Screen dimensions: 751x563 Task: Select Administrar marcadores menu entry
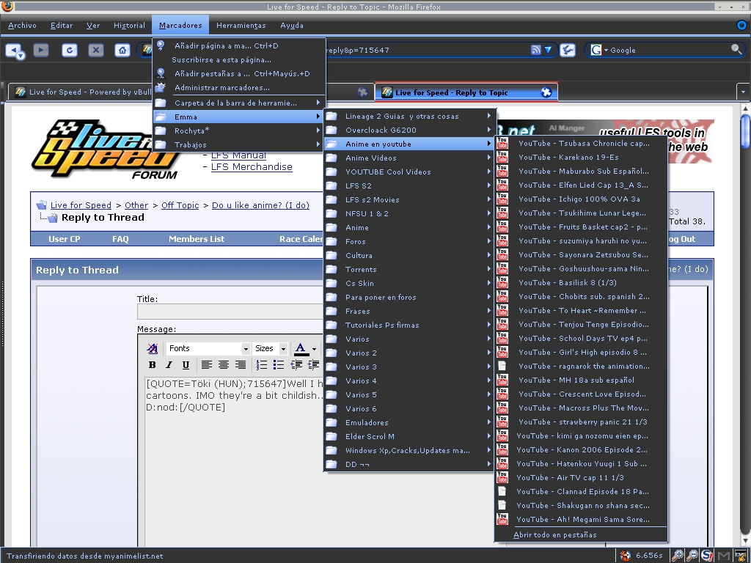click(x=238, y=88)
